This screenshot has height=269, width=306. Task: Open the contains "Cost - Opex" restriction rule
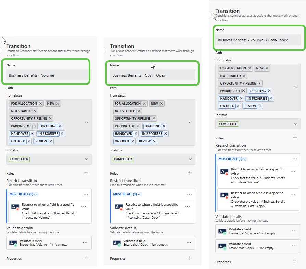153,211
